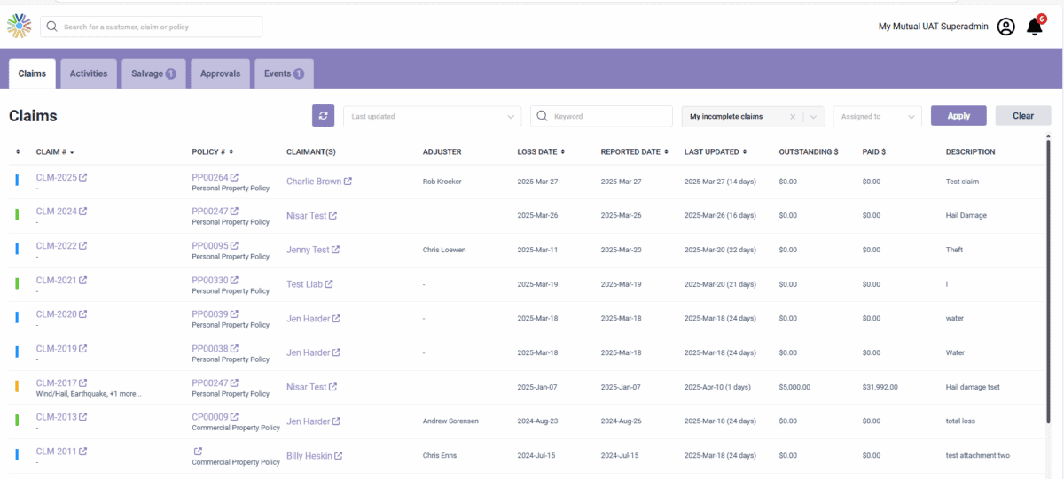Screen dimensions: 1064x479
Task: Focus the Keyword search field
Action: pos(601,116)
